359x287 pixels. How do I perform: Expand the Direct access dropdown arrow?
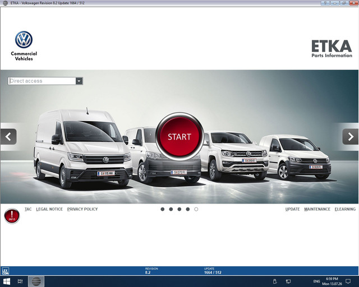tap(79, 81)
